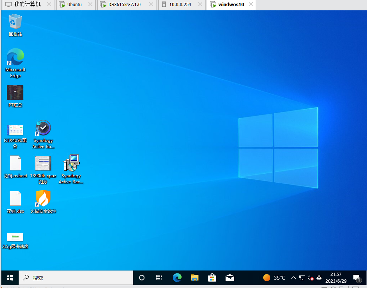Open the 35°C weather widget
The width and height of the screenshot is (367, 288).
(x=274, y=278)
